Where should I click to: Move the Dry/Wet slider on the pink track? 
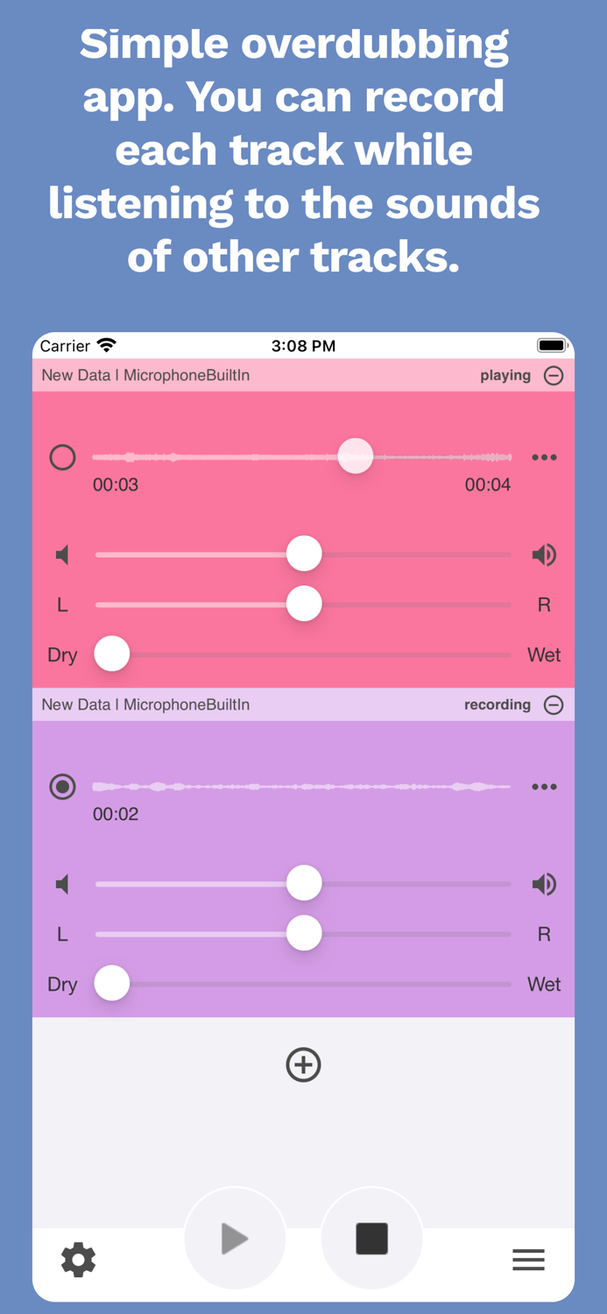[111, 653]
